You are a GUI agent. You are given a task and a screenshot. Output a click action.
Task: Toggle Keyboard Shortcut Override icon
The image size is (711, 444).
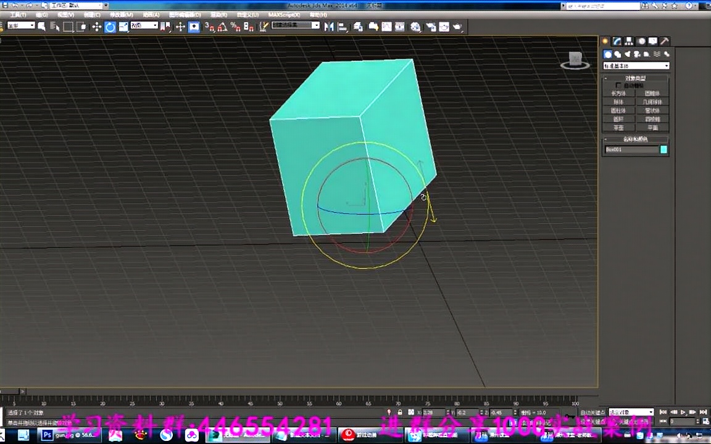(194, 27)
